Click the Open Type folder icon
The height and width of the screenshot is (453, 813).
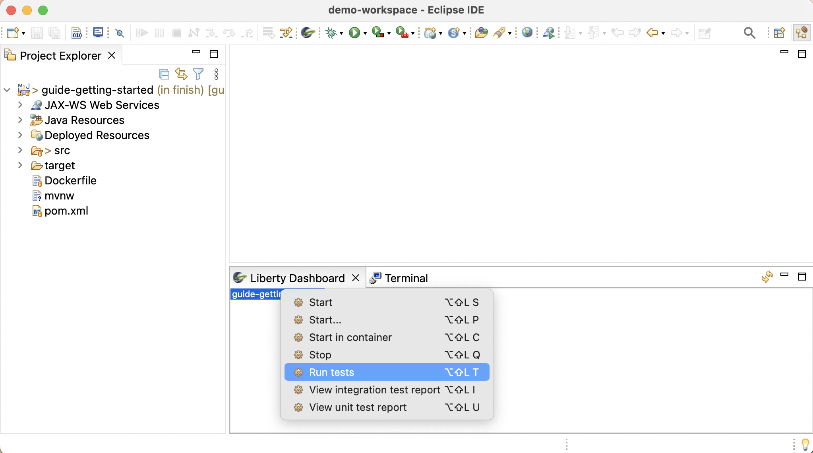tap(481, 33)
